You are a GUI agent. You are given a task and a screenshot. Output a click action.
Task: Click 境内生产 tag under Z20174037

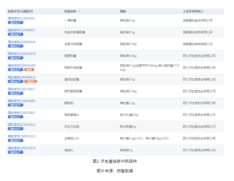[x=15, y=93]
